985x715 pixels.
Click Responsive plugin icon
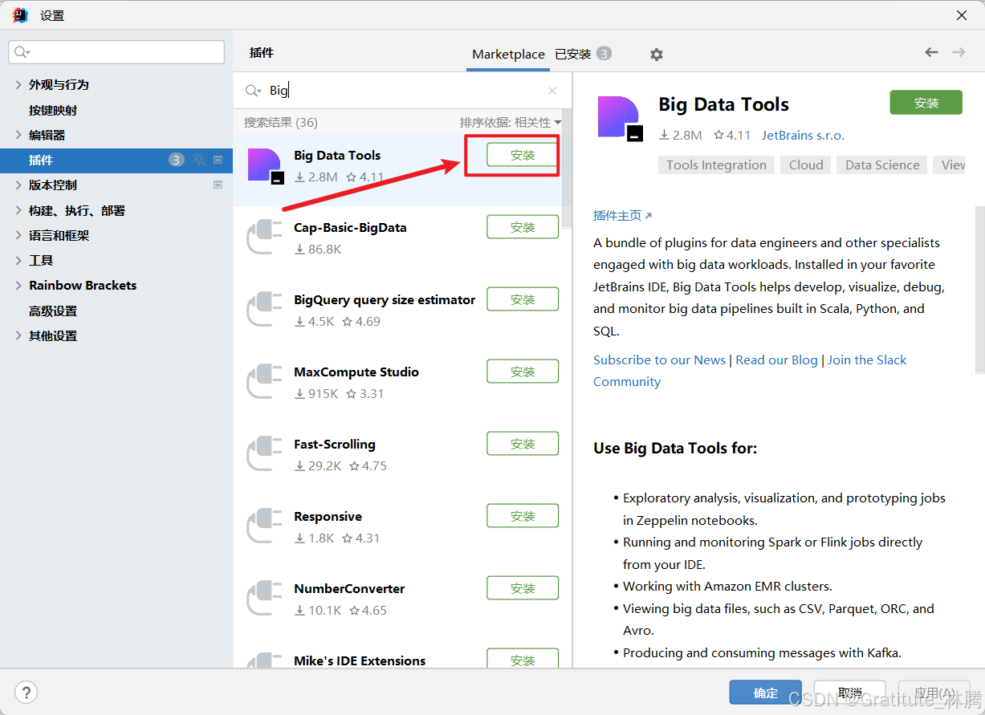(265, 527)
